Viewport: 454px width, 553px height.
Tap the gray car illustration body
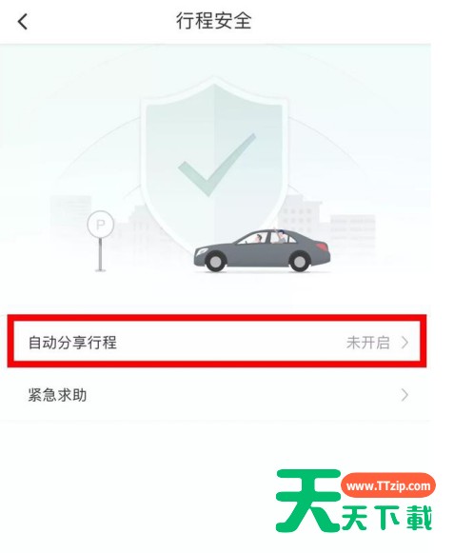coord(262,251)
